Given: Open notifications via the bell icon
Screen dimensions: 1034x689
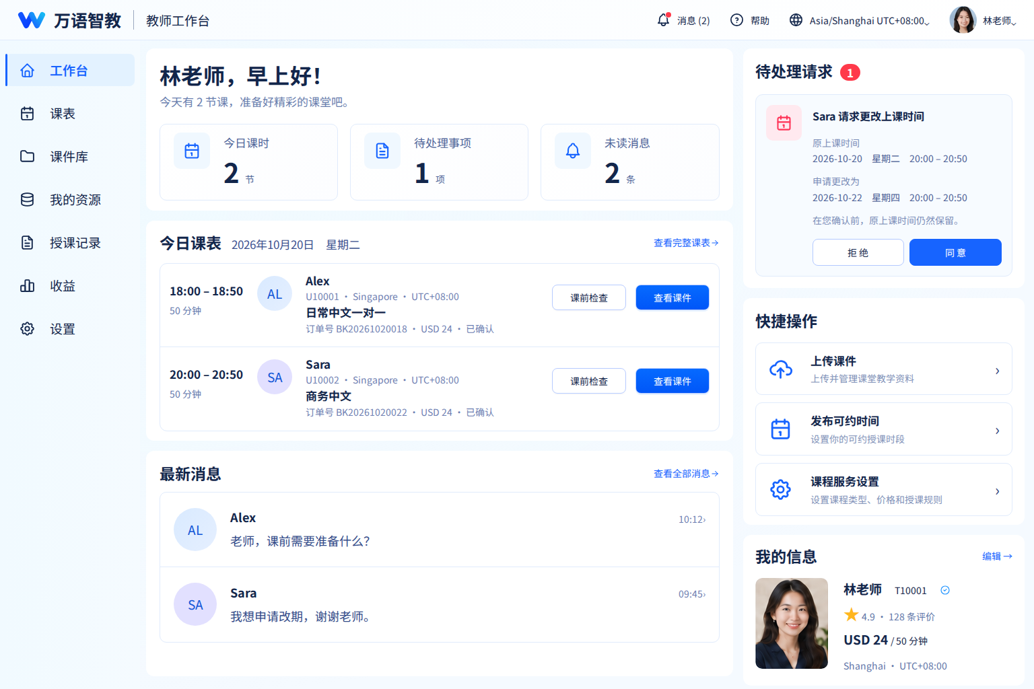Looking at the screenshot, I should click(664, 20).
